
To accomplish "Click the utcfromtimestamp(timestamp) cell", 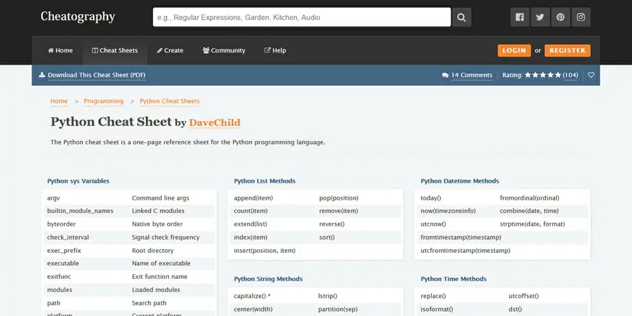I will 466,251.
